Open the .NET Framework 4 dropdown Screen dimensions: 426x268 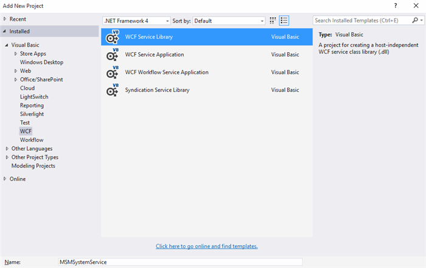(x=136, y=21)
